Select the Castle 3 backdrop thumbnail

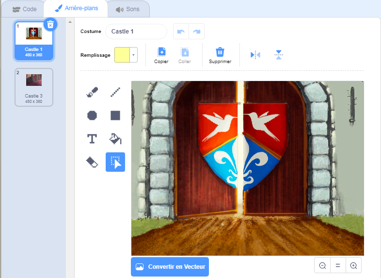click(33, 87)
